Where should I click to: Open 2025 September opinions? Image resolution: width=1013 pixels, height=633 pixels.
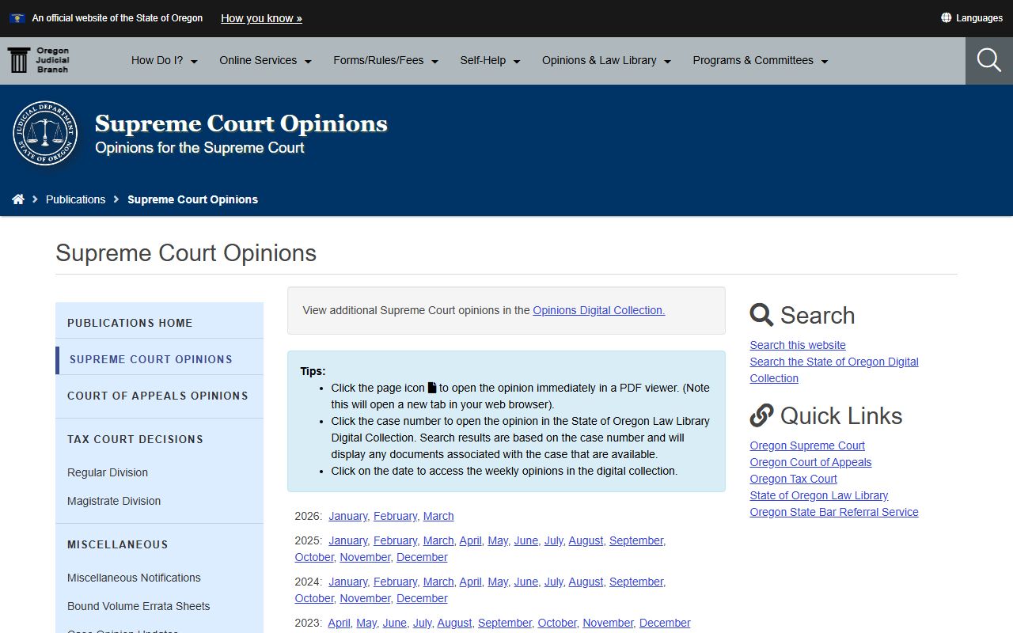636,540
